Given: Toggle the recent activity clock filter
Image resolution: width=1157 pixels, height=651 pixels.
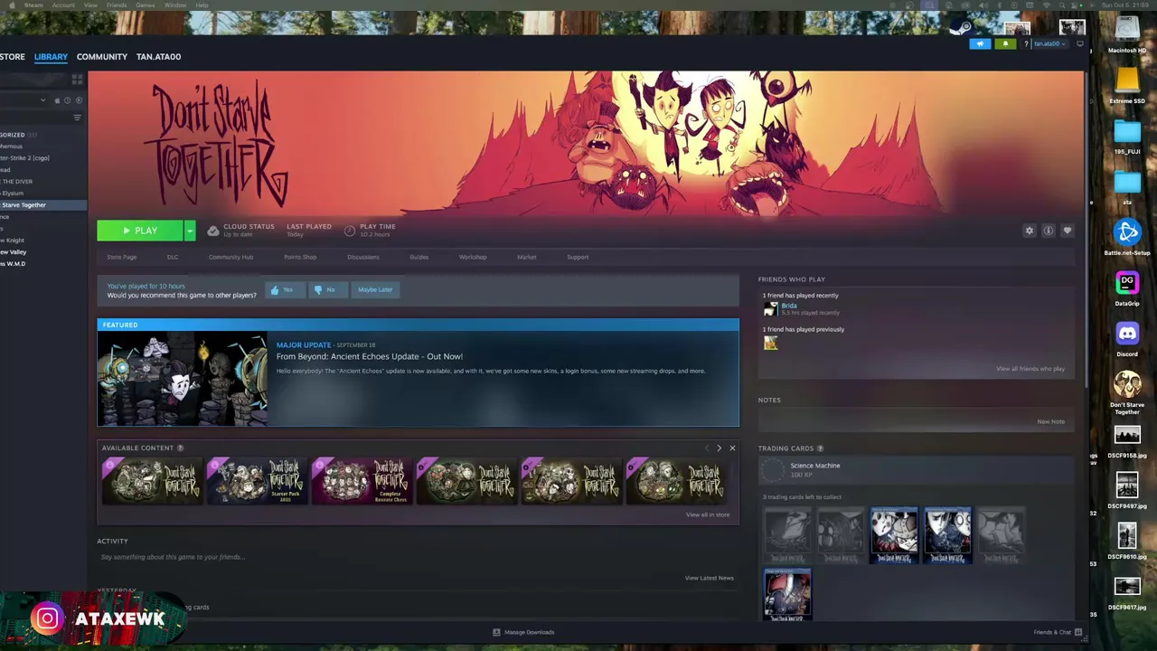Looking at the screenshot, I should 67,100.
